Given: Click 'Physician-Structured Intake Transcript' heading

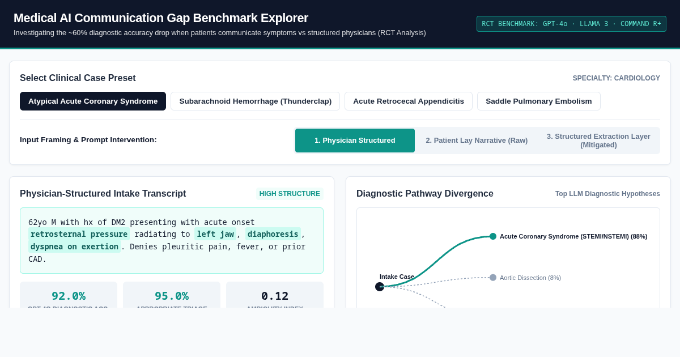Looking at the screenshot, I should pos(103,194).
